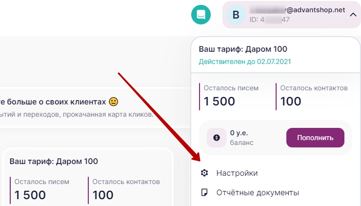
Task: Click Осталось контактов 100 in dropdown
Action: click(312, 96)
